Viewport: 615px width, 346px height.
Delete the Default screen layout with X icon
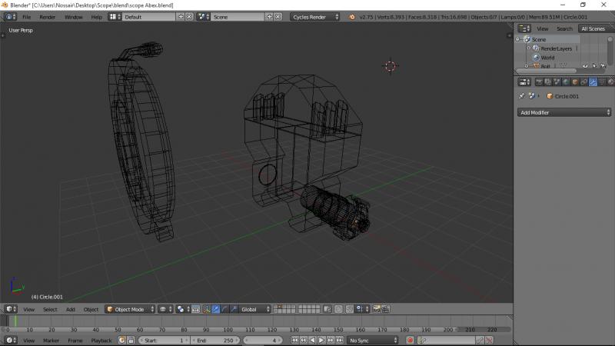click(189, 17)
